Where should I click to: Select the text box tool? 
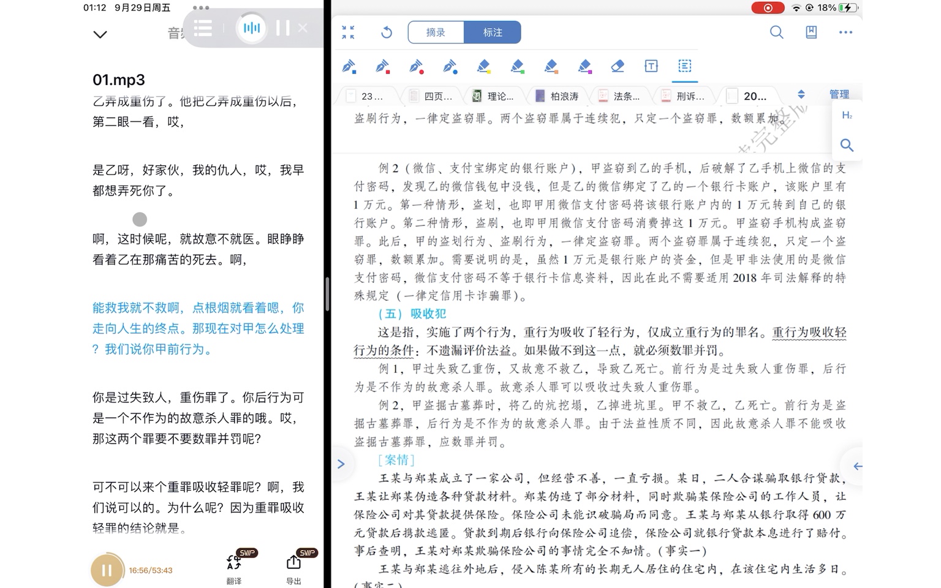click(651, 66)
